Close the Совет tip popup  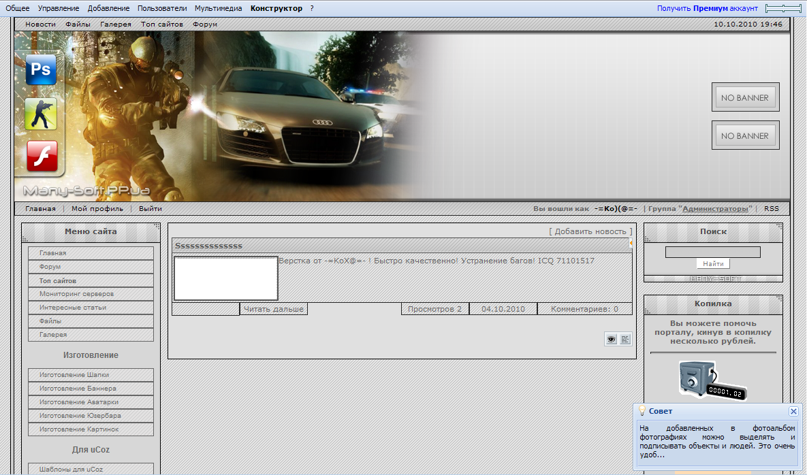793,412
